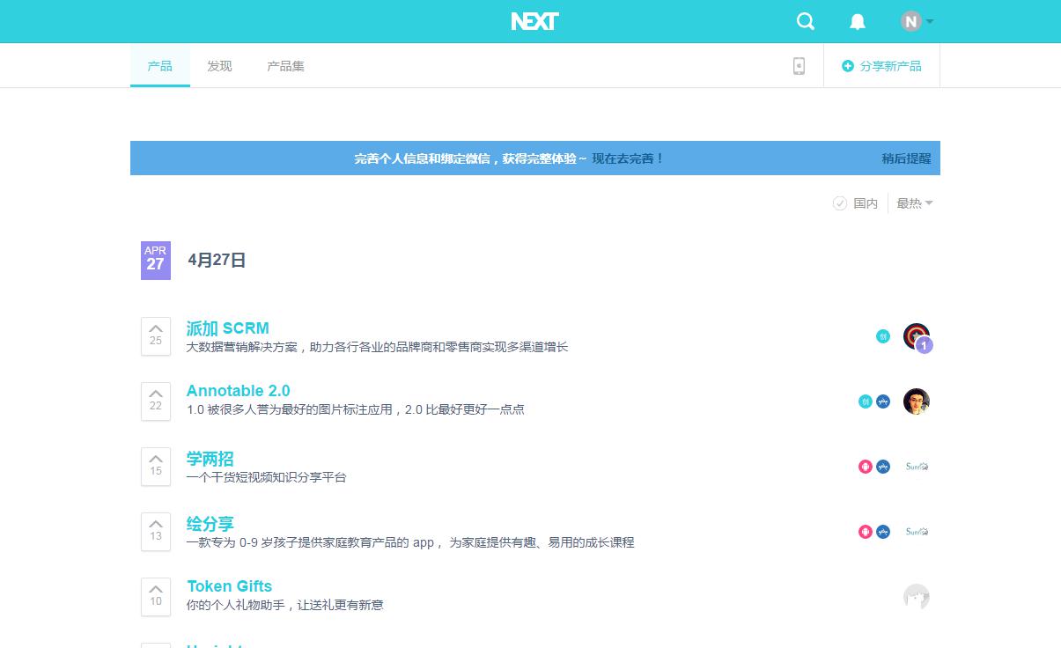Open the 学两招 product title
Screen dimensions: 1061x648
210,459
